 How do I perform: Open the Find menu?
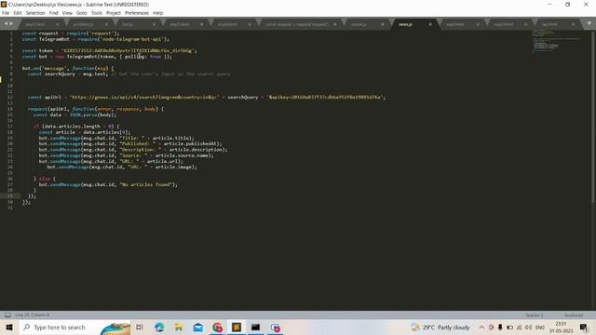tap(54, 13)
